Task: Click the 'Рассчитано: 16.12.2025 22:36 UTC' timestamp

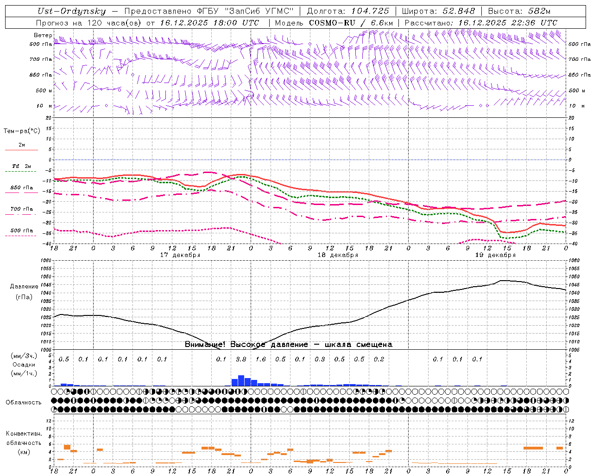Action: pos(481,23)
